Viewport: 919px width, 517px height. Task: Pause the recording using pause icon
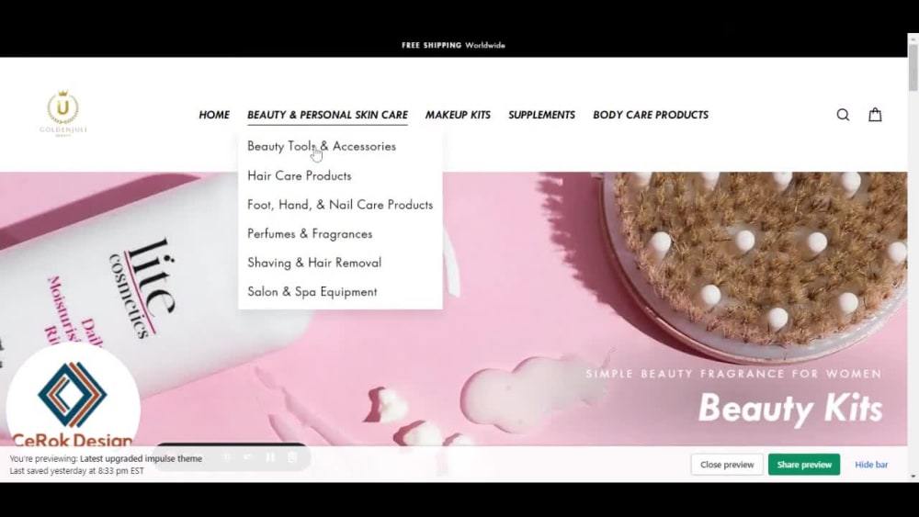tap(270, 457)
